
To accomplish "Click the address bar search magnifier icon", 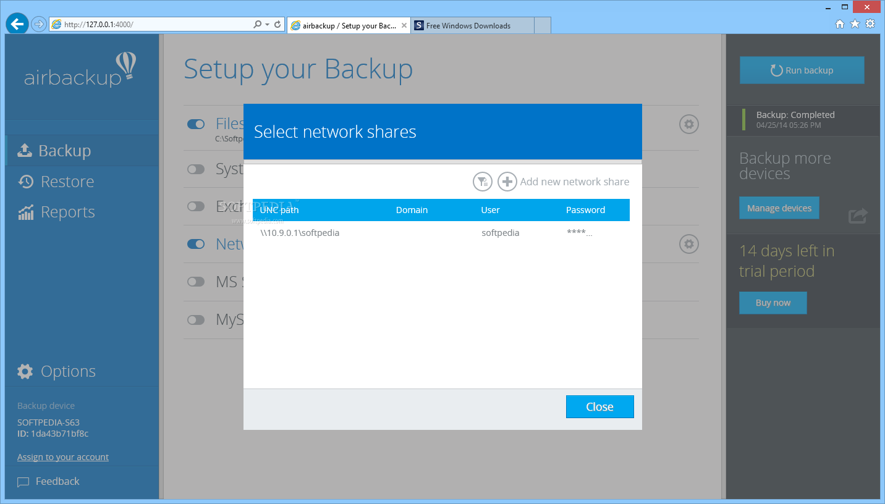I will 258,25.
